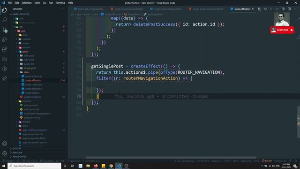Click ESLint status bar item

tap(267, 161)
